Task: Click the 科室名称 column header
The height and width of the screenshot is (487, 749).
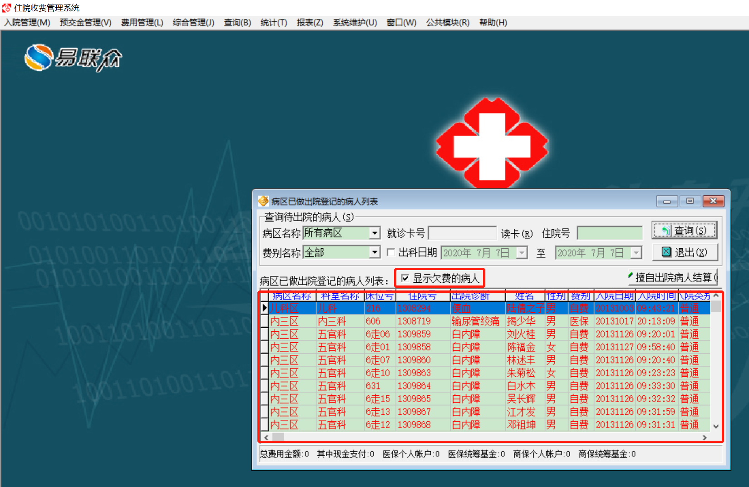Action: pos(340,296)
